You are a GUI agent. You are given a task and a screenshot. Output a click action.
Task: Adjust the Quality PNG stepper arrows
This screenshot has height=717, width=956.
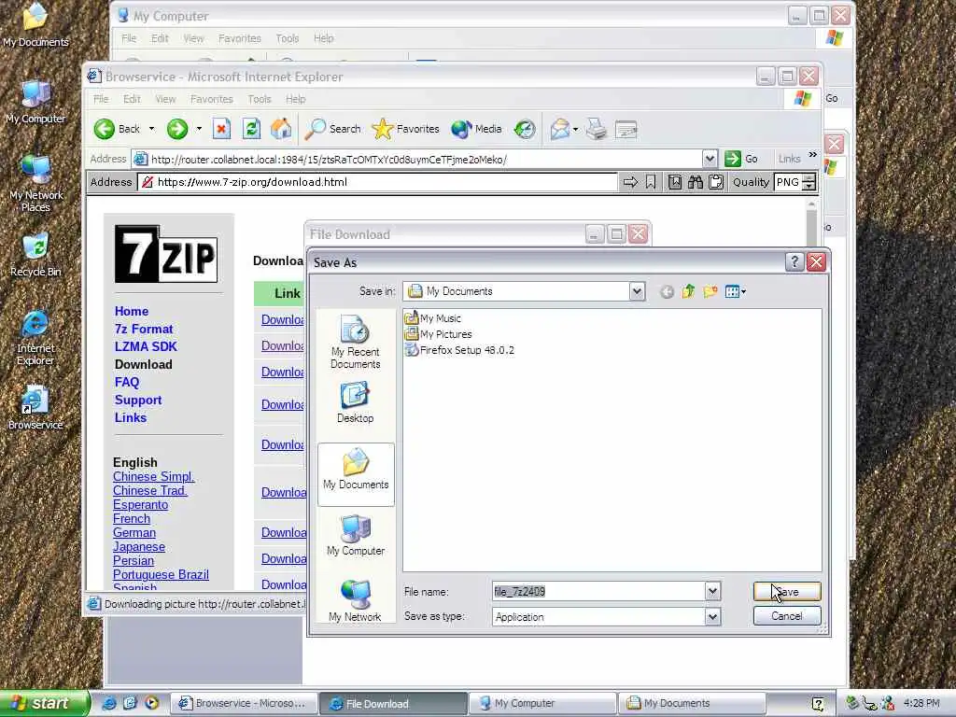(x=809, y=182)
